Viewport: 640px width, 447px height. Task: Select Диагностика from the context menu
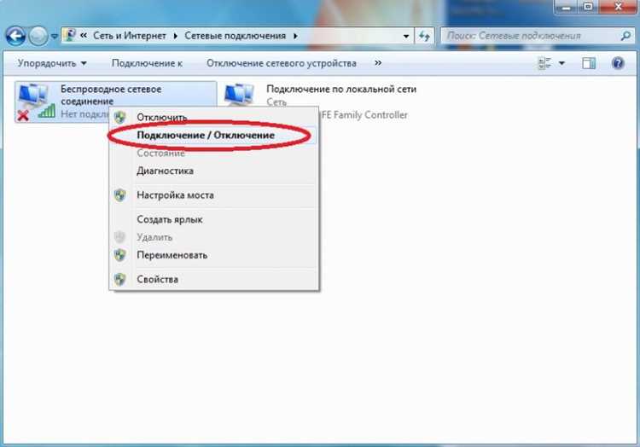[165, 171]
